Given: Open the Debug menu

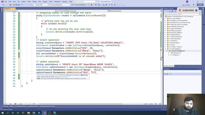Looking at the screenshot, I should point(35,2).
